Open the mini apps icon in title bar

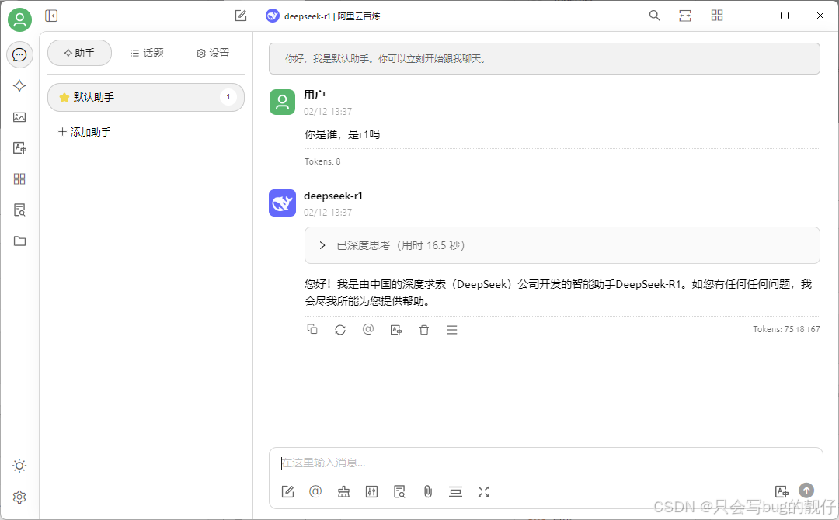click(x=717, y=16)
